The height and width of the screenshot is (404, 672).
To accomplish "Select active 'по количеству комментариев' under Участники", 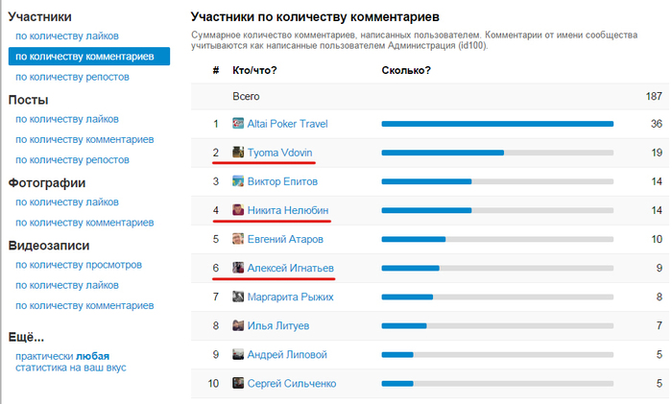I will tap(89, 56).
